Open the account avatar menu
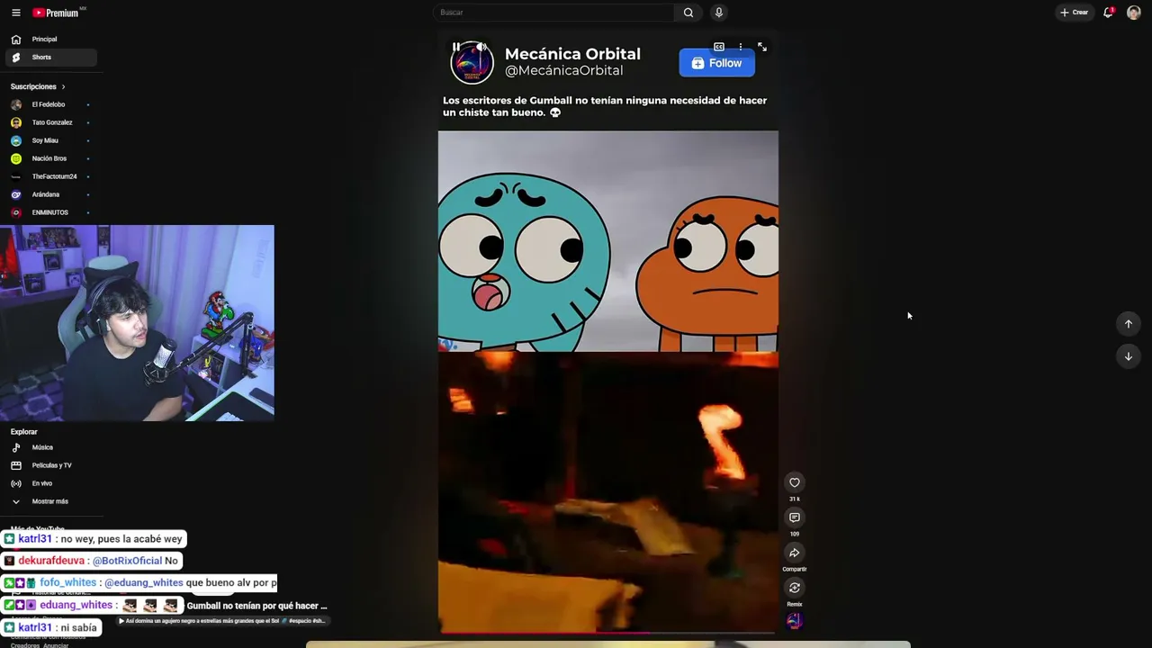1152x648 pixels. pos(1134,13)
